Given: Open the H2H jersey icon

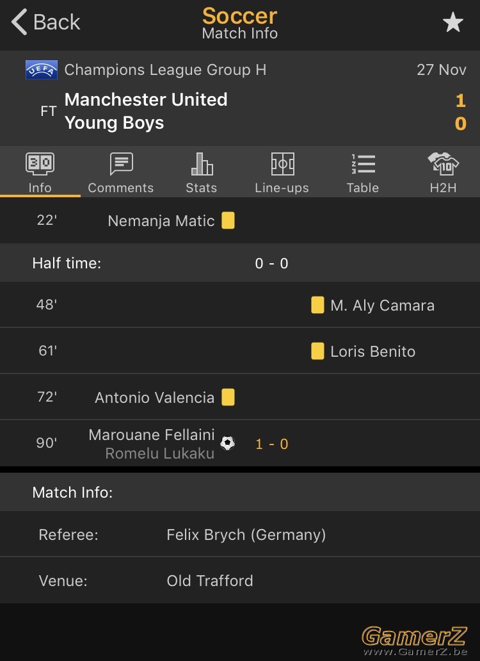Looking at the screenshot, I should tap(443, 164).
